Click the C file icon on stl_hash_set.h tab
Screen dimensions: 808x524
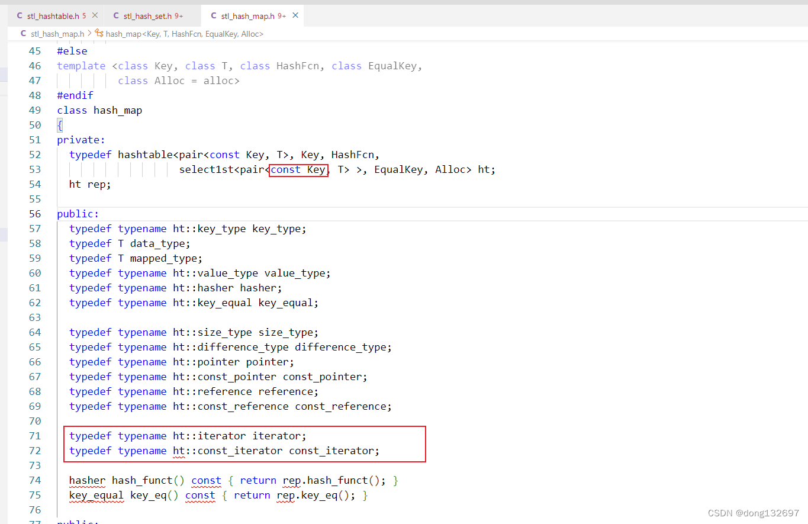117,16
